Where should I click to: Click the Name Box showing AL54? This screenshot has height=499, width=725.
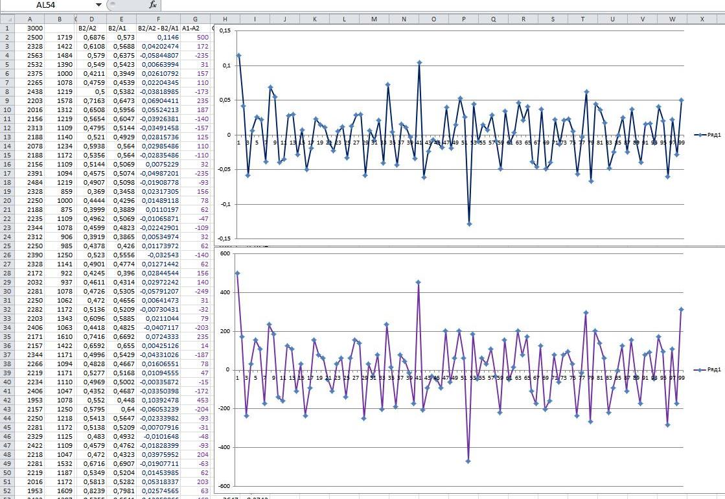(46, 5)
